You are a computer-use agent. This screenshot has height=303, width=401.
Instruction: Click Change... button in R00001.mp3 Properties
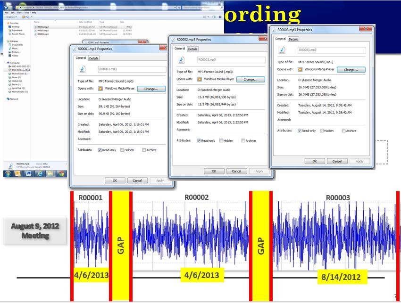click(x=151, y=89)
